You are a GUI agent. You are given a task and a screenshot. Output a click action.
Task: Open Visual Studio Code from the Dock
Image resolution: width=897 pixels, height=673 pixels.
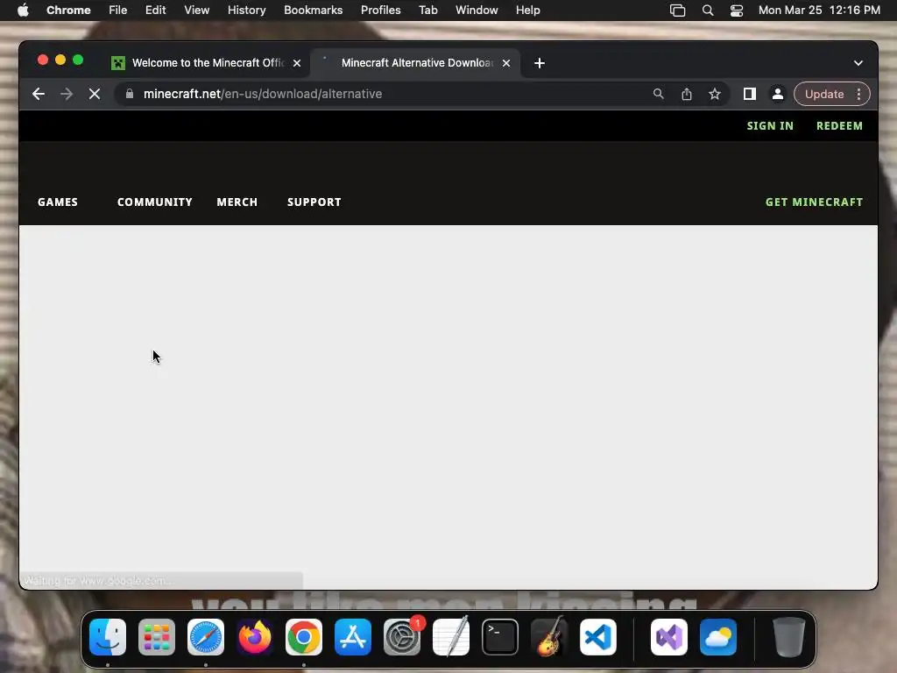point(598,637)
